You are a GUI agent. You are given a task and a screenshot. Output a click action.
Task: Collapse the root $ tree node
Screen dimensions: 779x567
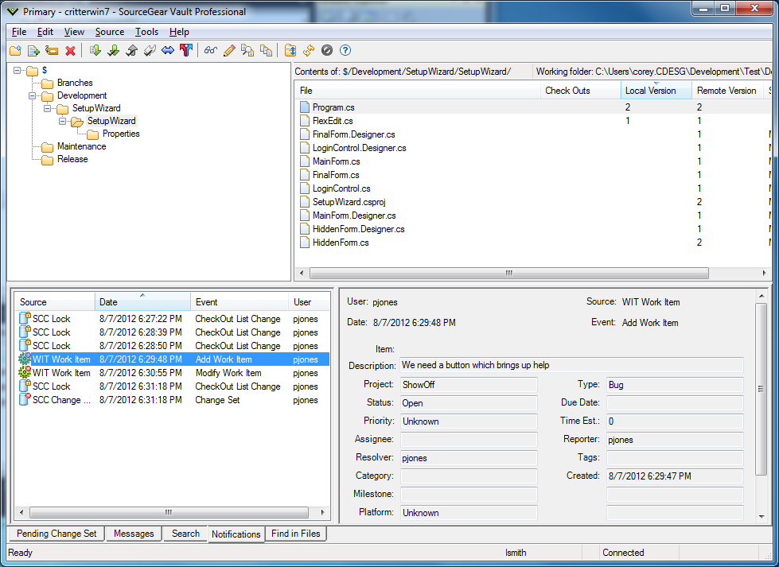tap(18, 71)
